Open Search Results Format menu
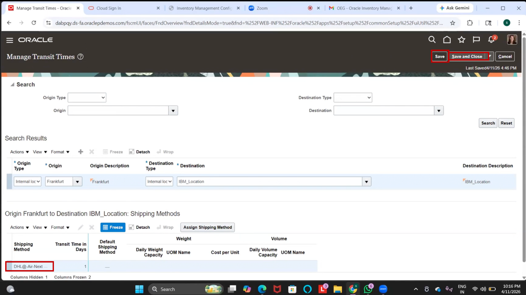 click(x=60, y=152)
